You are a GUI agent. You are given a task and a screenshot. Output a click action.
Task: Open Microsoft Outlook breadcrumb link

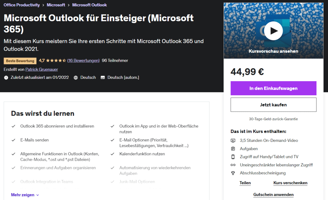[89, 5]
